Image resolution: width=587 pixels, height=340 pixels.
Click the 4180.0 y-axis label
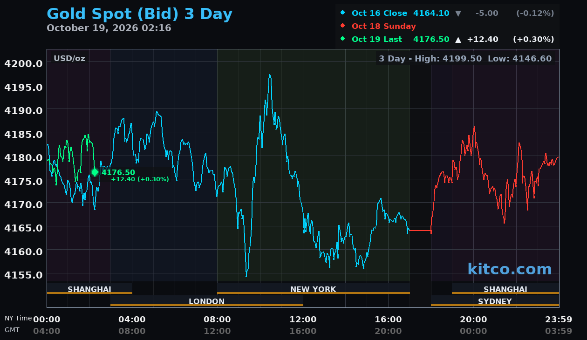tap(23, 157)
